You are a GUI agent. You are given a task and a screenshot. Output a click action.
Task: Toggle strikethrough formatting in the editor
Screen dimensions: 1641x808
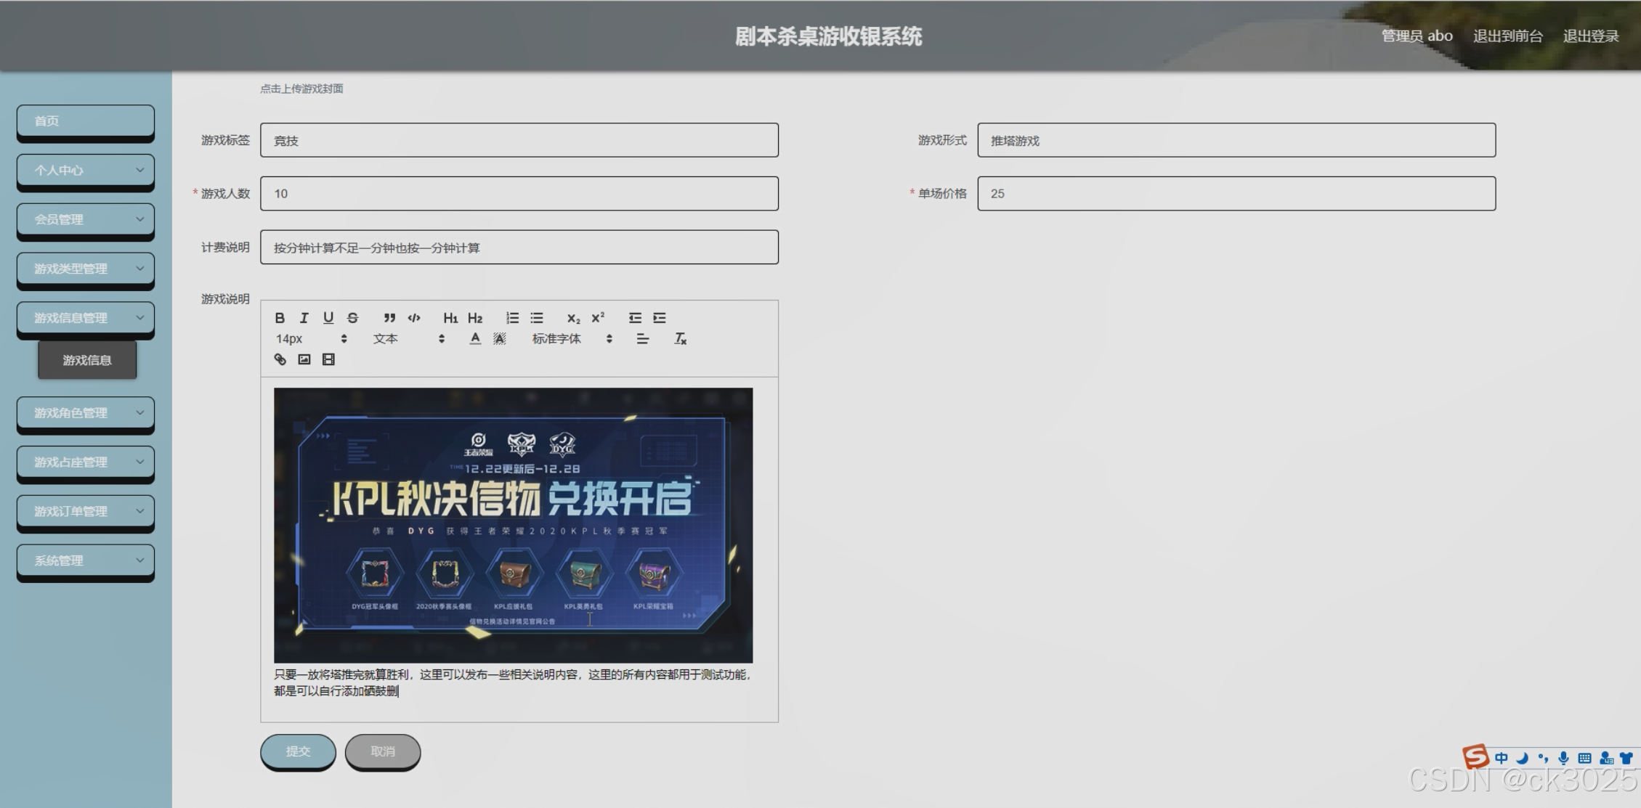click(x=352, y=318)
